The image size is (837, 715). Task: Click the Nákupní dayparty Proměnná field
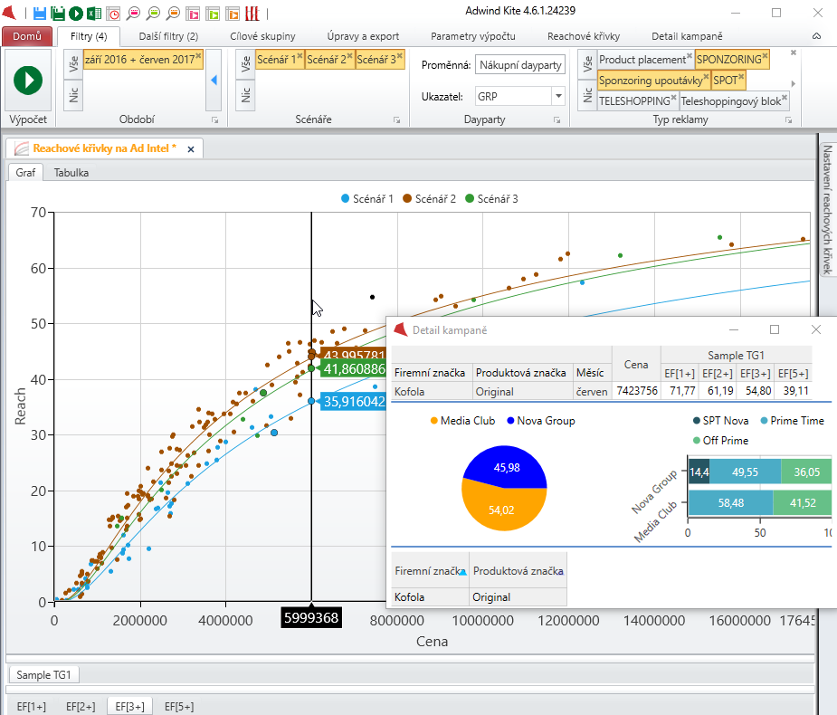coord(520,65)
